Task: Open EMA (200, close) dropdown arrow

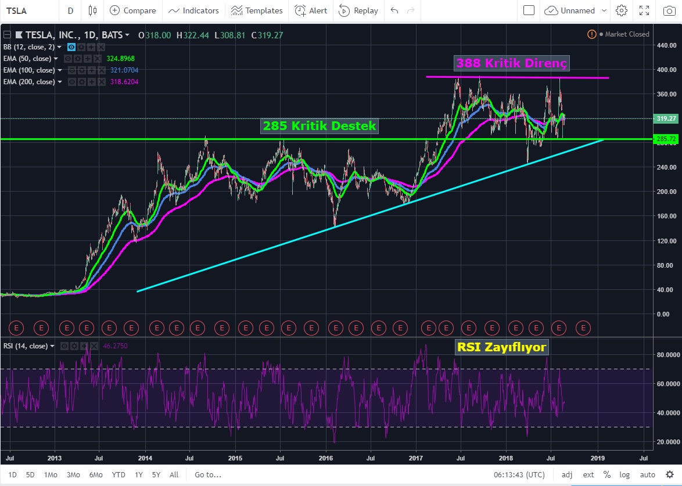Action: 60,82
